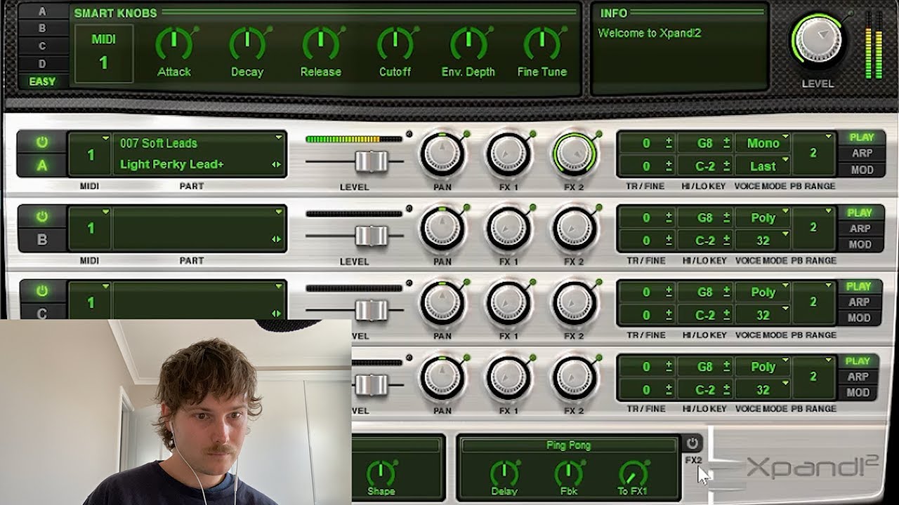Select smart knobs tab A
The image size is (899, 505).
pyautogui.click(x=42, y=11)
